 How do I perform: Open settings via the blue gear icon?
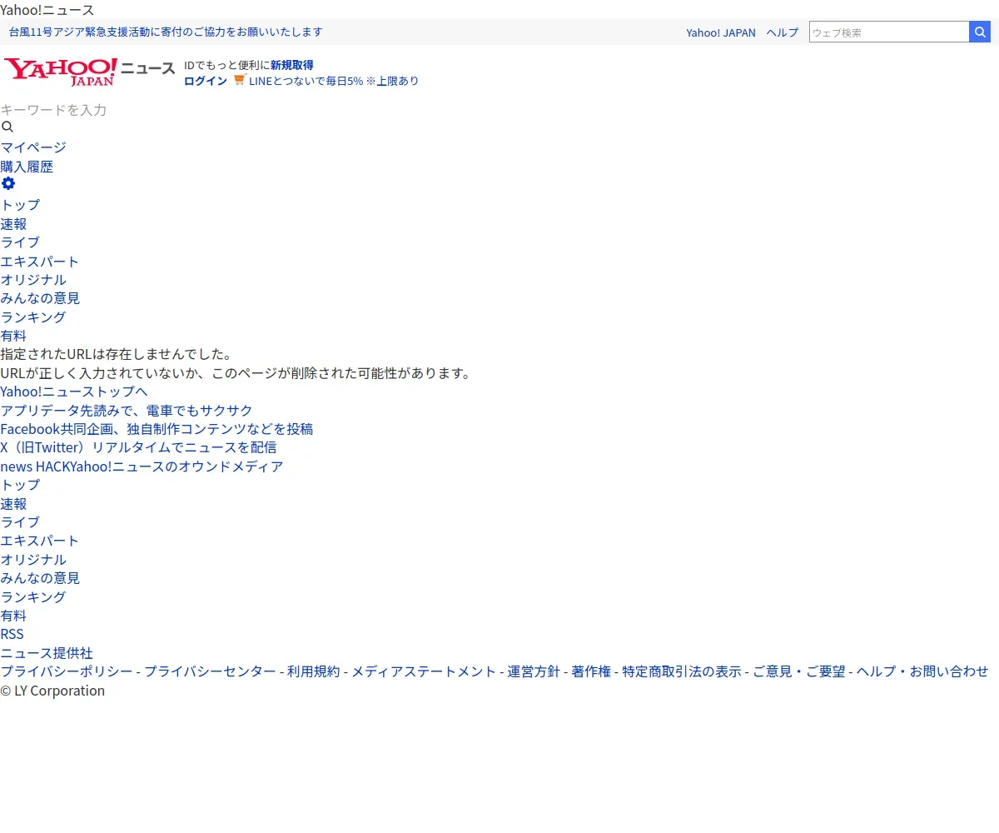(x=8, y=184)
